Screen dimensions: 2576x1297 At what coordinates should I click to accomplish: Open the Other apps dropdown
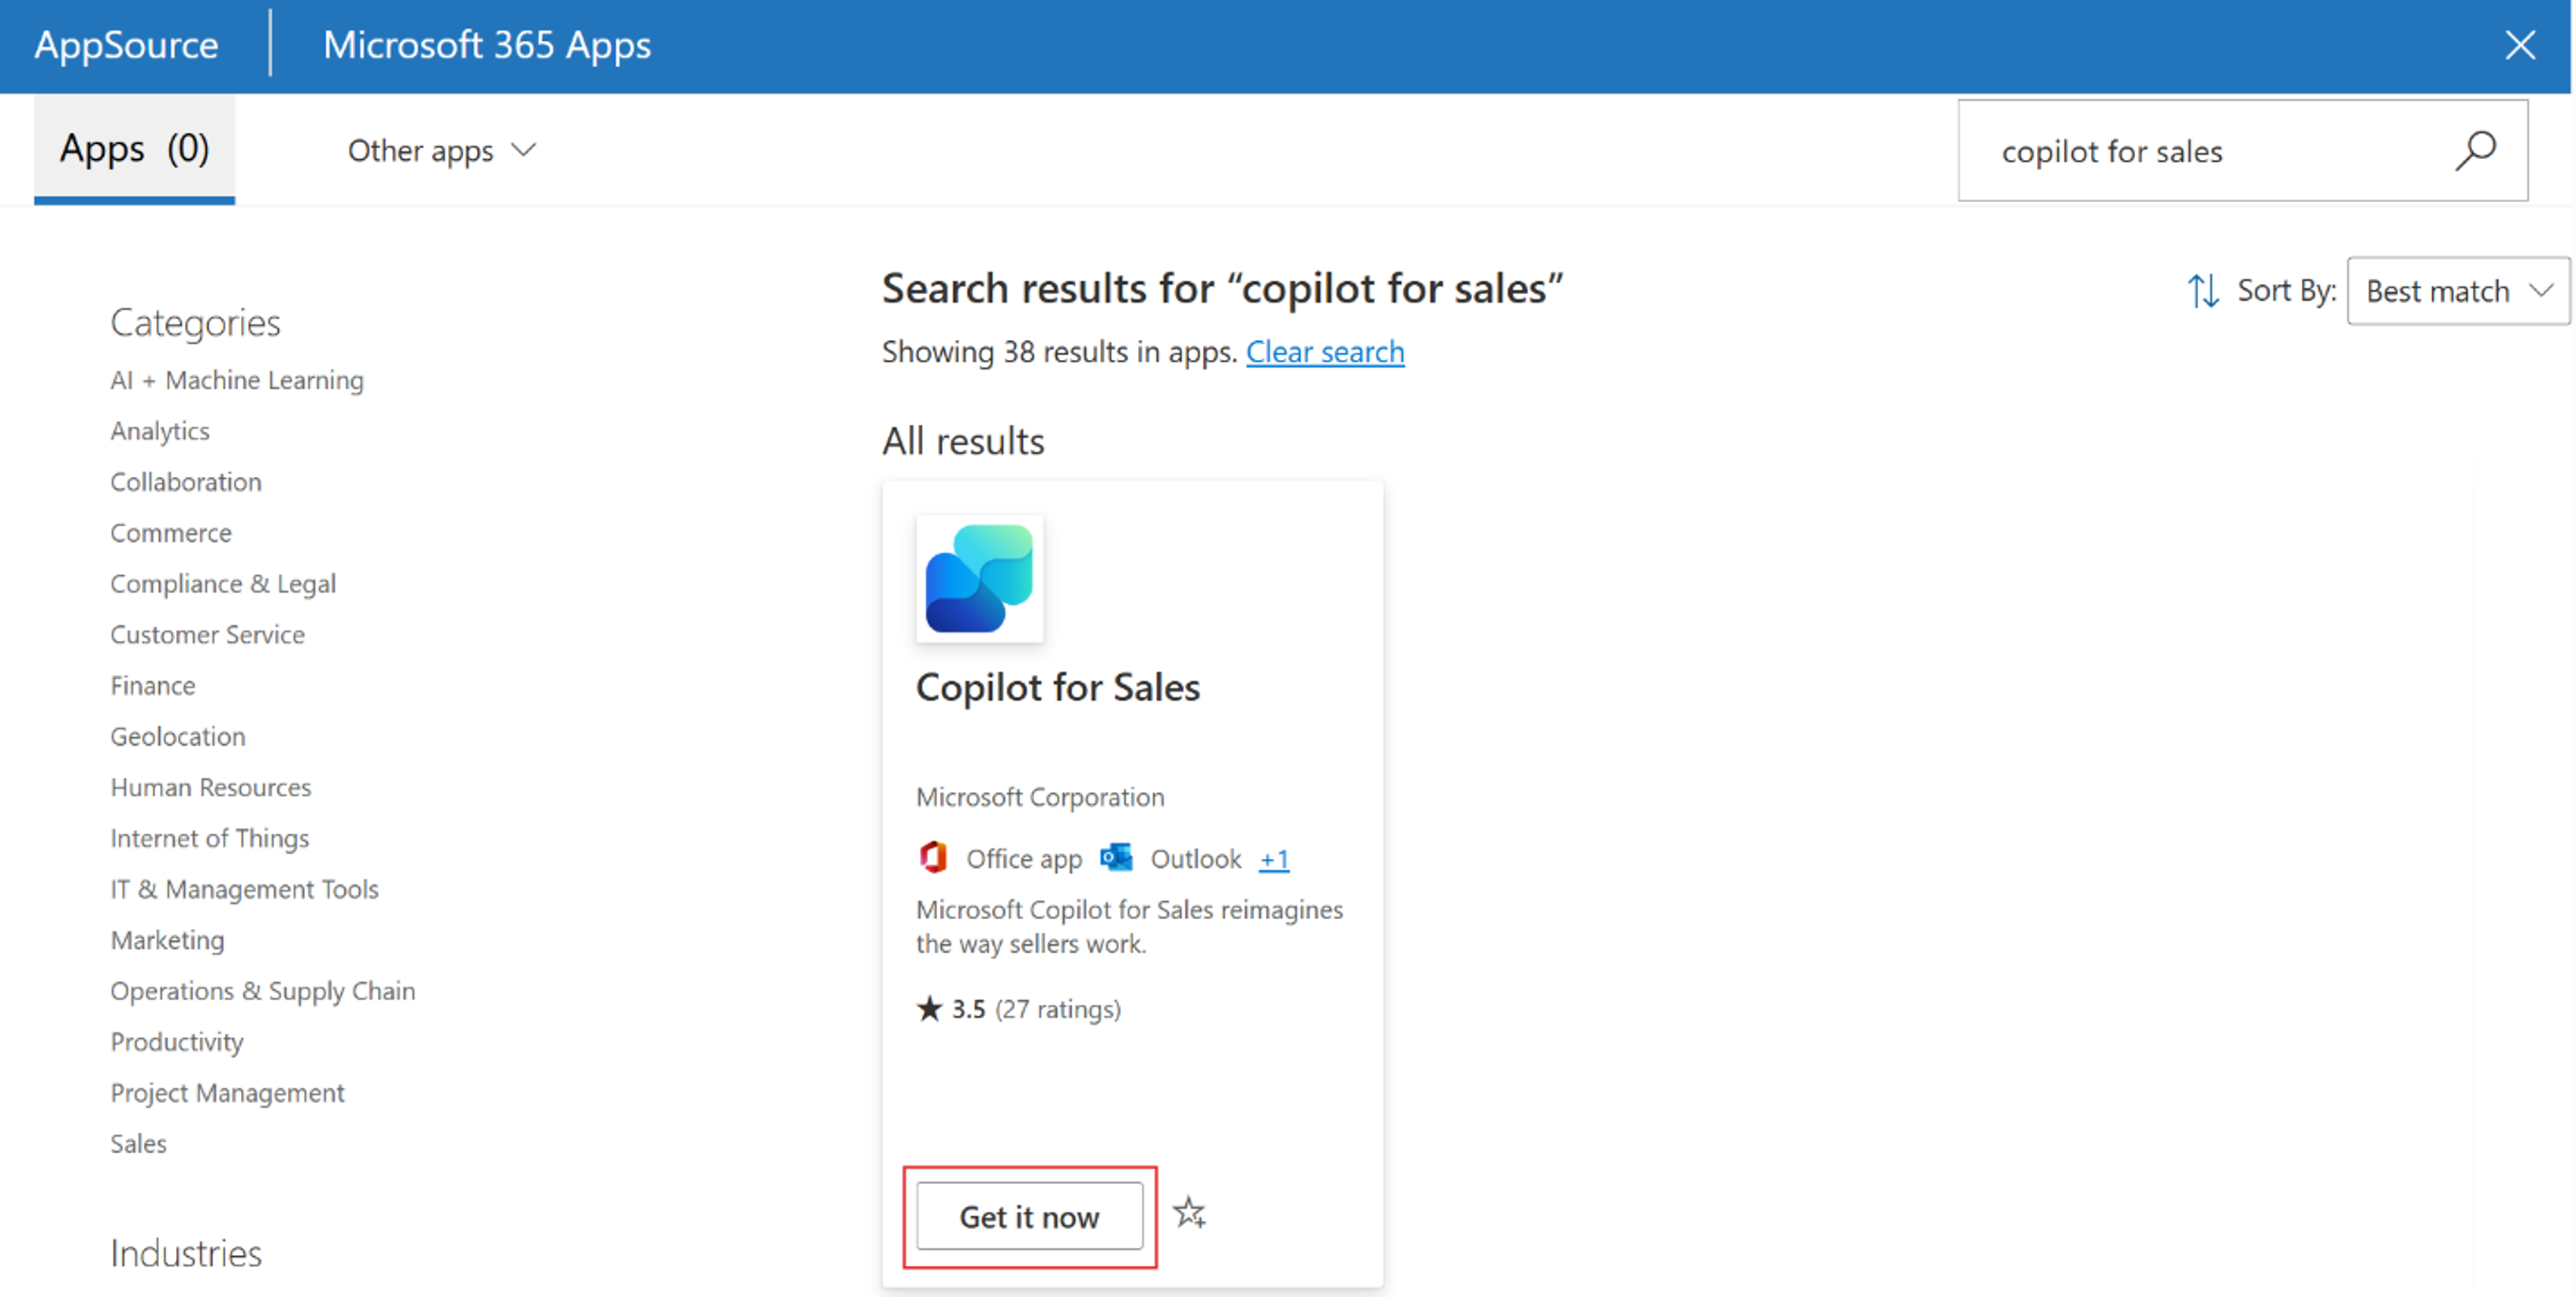click(x=441, y=150)
